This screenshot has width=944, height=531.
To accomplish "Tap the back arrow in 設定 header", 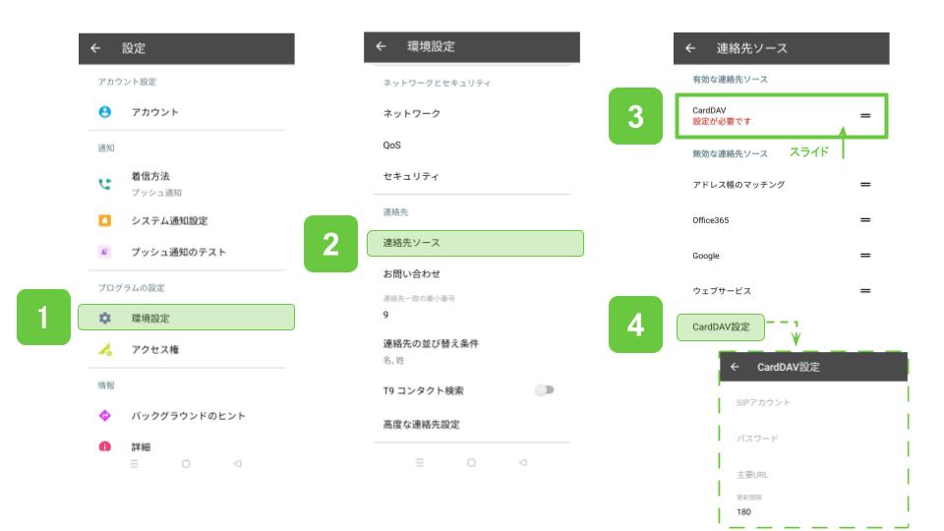I will click(95, 48).
